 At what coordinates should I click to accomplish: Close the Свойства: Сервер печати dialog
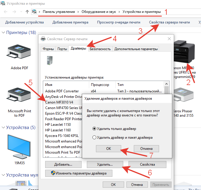pos(169,39)
